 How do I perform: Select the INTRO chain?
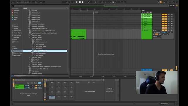(x=19, y=86)
